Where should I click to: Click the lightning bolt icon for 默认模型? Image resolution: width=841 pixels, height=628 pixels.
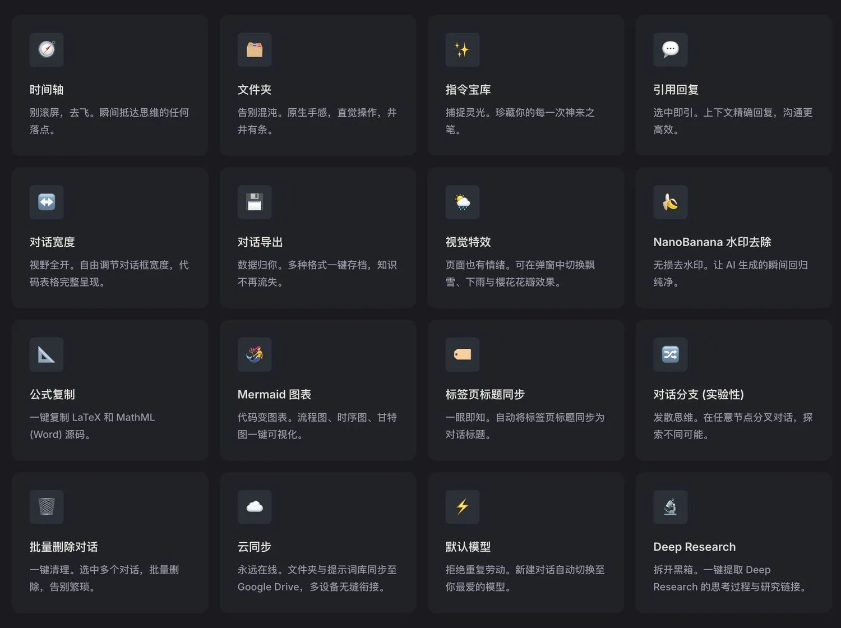[x=463, y=507]
